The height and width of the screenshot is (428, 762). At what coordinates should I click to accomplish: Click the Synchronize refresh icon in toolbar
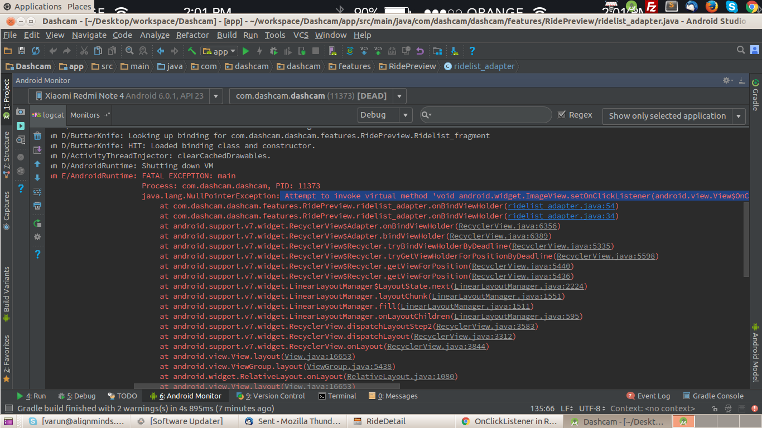pos(36,51)
